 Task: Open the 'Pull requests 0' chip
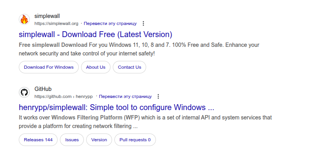(135, 140)
